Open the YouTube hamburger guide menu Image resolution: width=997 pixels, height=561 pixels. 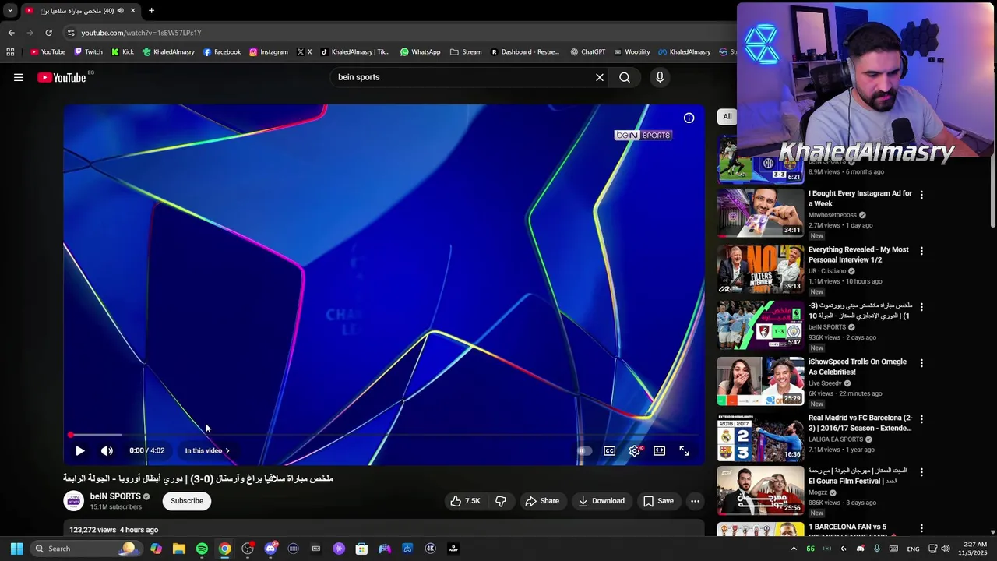point(19,77)
